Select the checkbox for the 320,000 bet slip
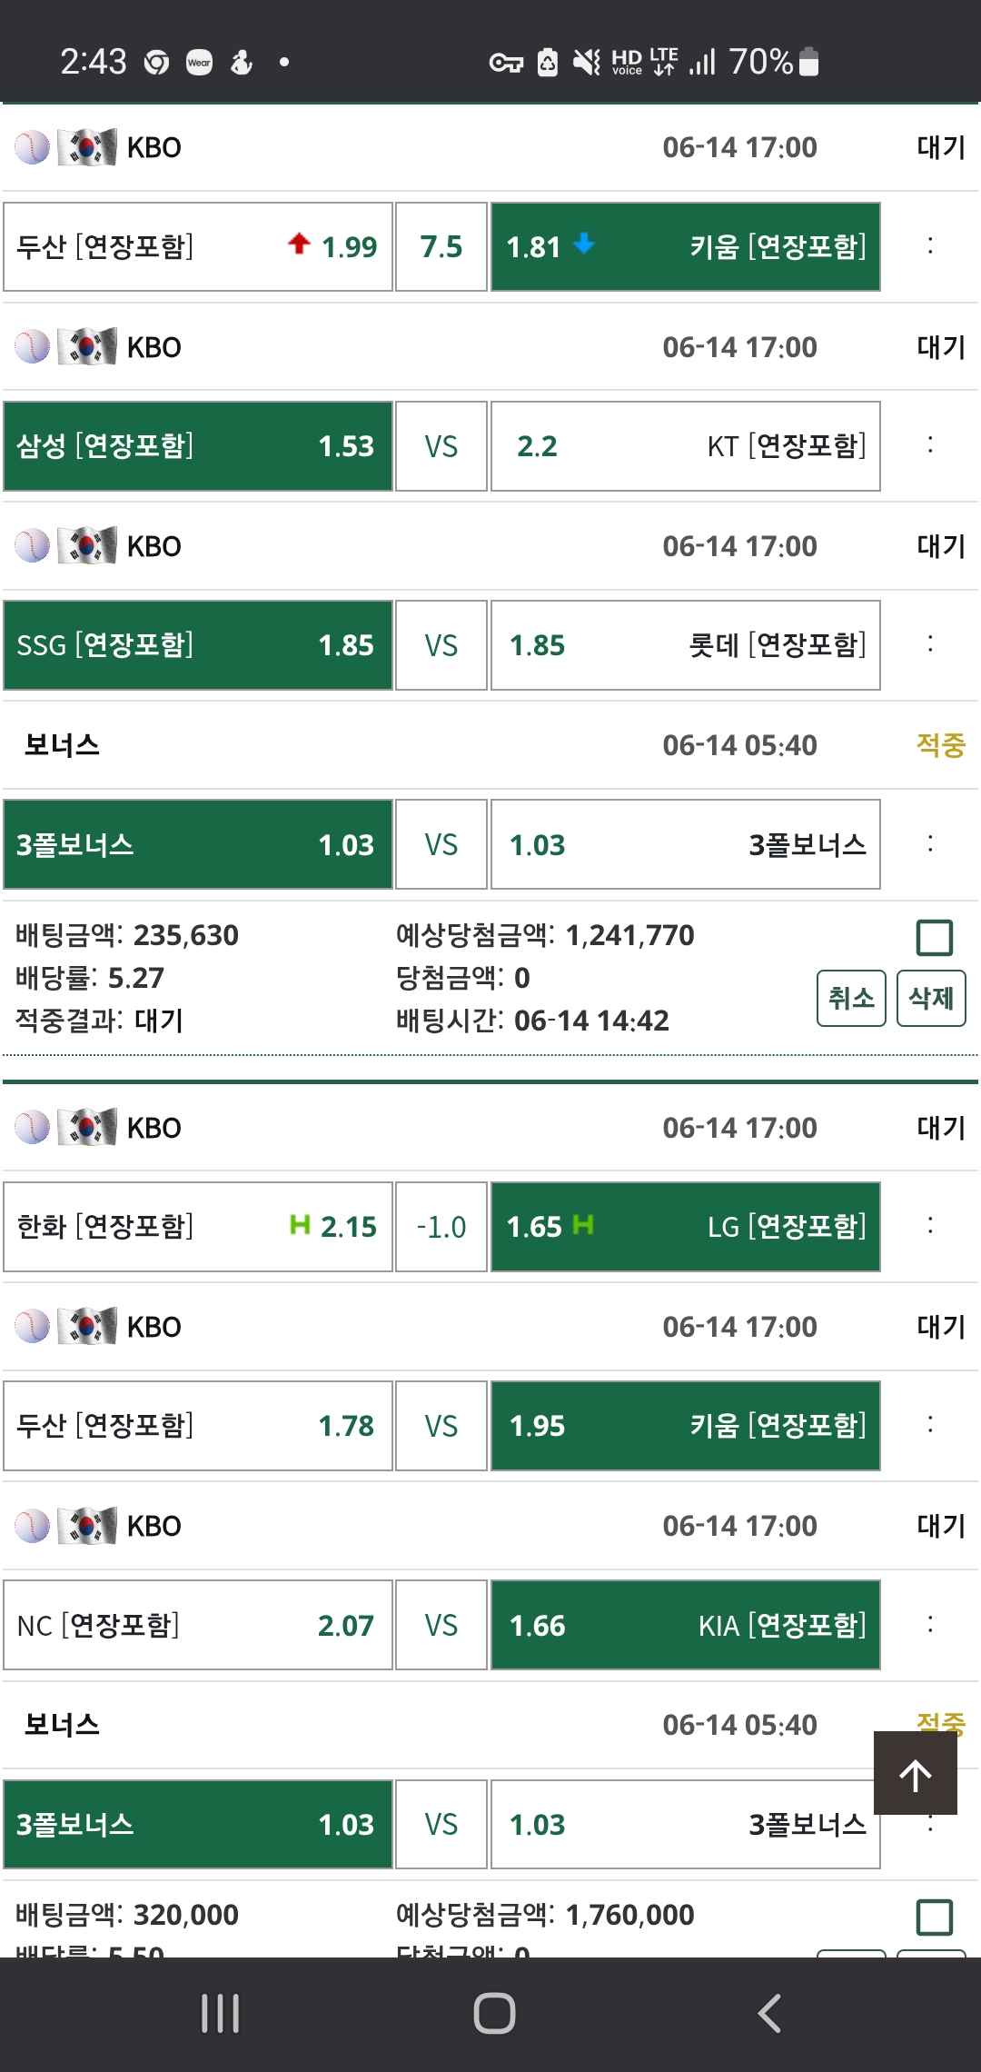 click(x=935, y=1917)
